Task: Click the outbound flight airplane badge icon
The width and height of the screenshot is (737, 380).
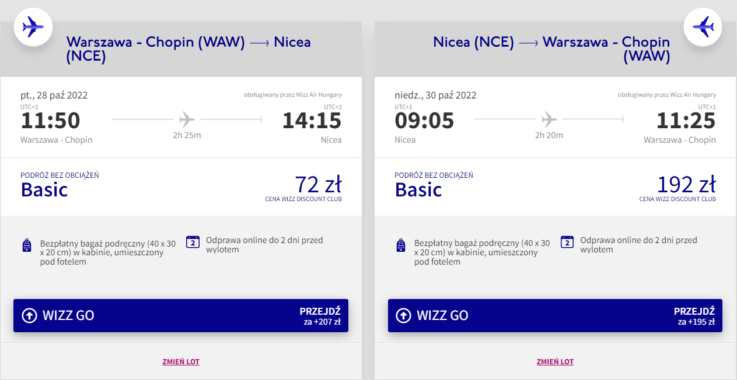Action: (33, 26)
